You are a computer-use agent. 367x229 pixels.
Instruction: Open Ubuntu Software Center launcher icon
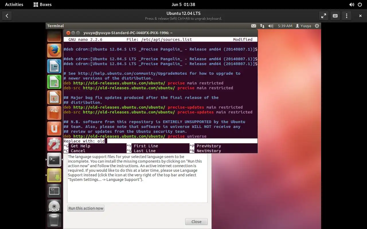54,113
